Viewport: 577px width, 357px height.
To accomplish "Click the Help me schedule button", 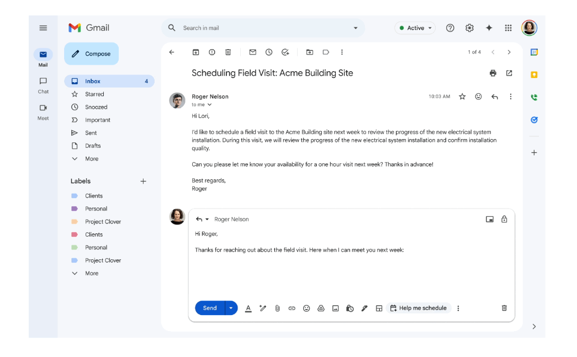I will pyautogui.click(x=418, y=308).
